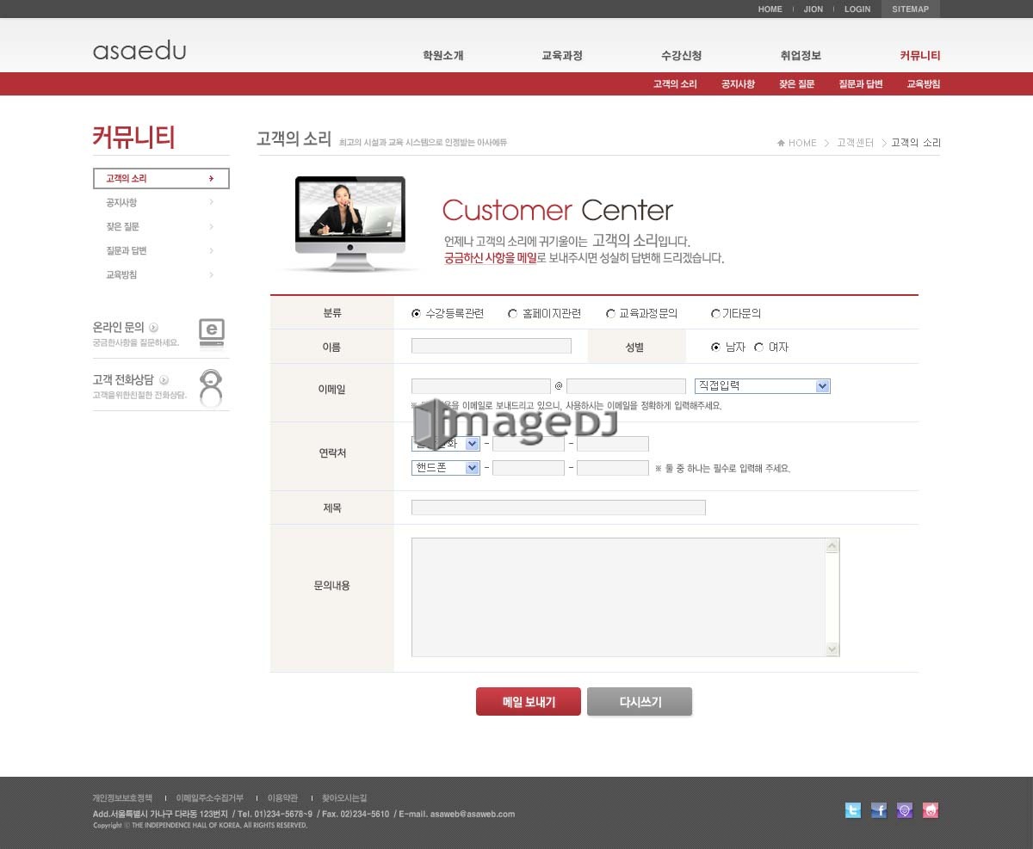Click the 고객센터 breadcrumb link
The image size is (1033, 849).
855,143
